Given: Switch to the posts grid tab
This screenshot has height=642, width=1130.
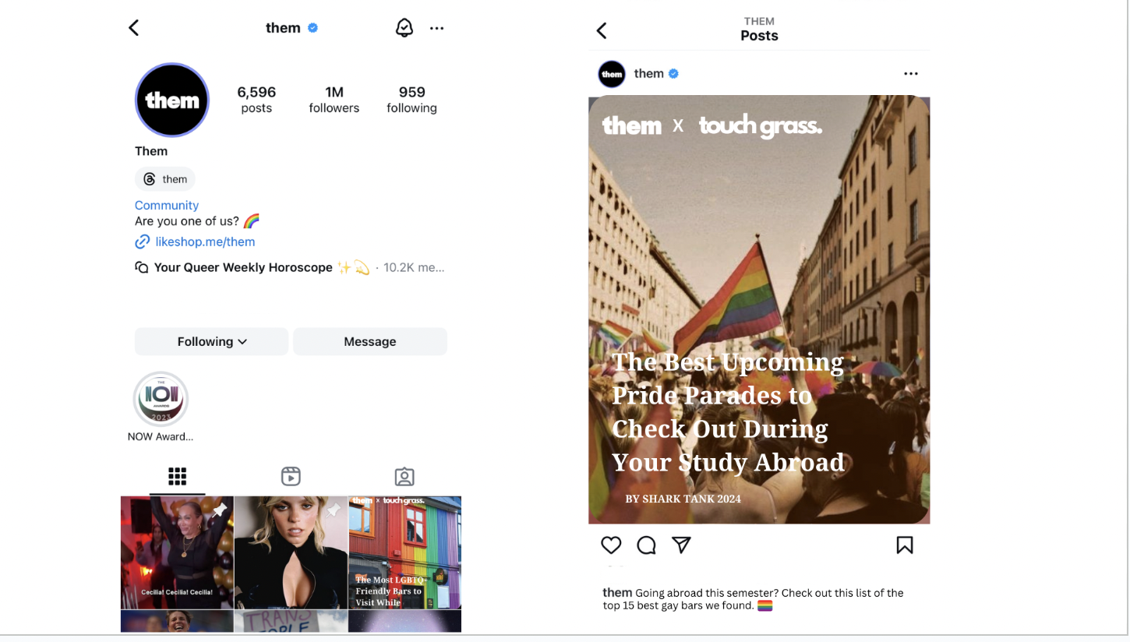Looking at the screenshot, I should point(178,476).
